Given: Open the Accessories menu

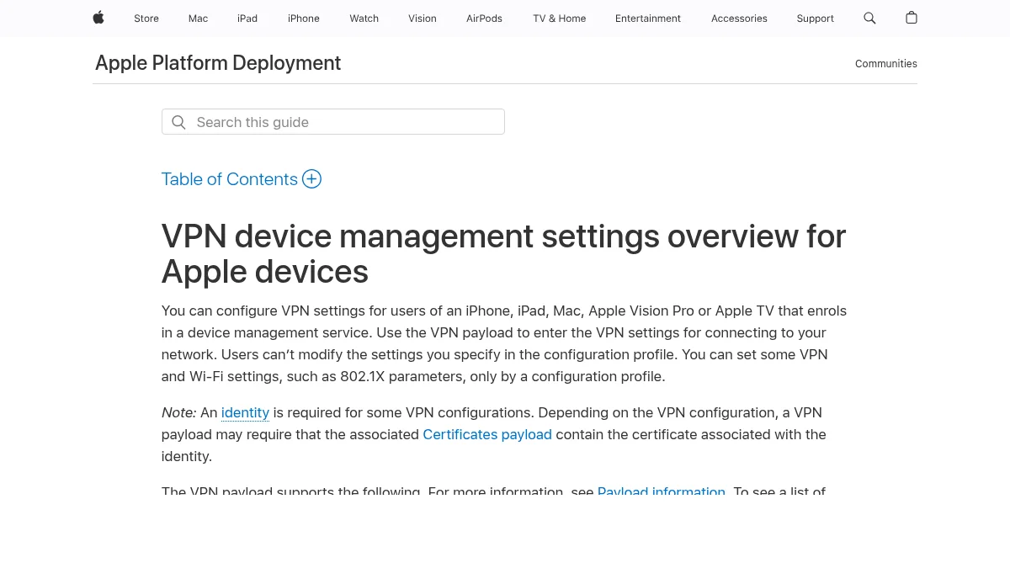Looking at the screenshot, I should pyautogui.click(x=739, y=19).
